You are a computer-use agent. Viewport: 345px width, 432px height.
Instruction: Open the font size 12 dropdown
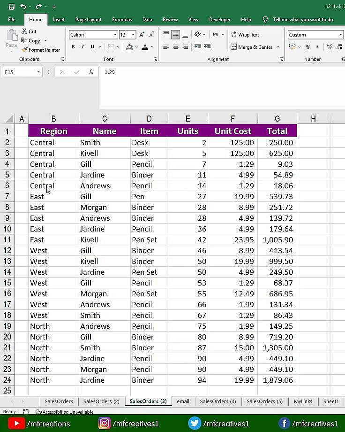tap(133, 35)
